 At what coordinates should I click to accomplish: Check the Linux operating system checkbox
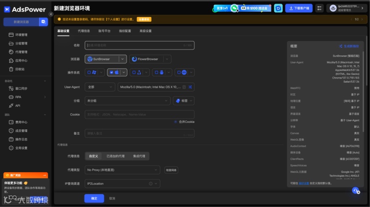[x=134, y=72]
